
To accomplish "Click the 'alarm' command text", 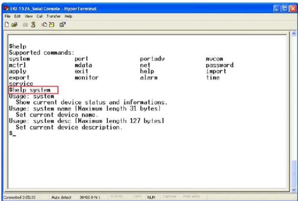I will (x=149, y=77).
